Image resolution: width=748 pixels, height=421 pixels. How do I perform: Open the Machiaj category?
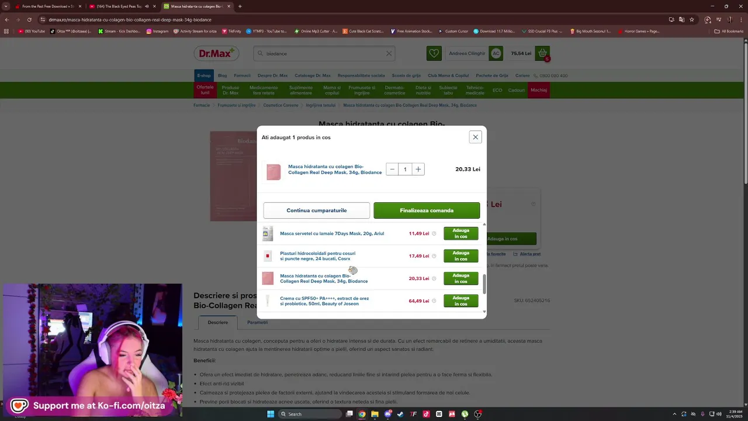[x=539, y=90]
